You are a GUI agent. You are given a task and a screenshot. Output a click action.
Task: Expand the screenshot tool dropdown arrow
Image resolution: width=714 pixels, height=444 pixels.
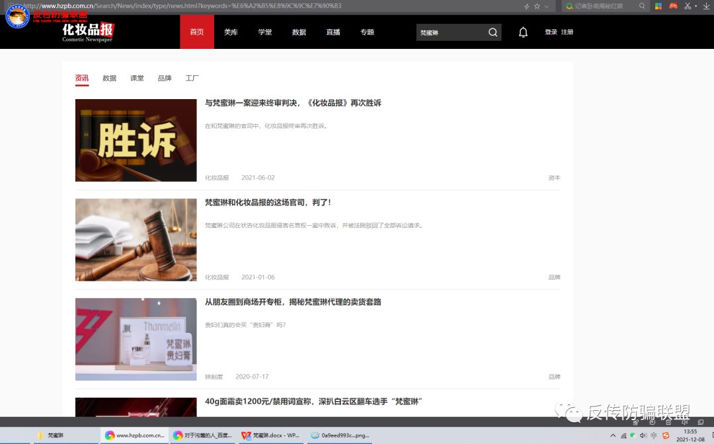coord(695,6)
